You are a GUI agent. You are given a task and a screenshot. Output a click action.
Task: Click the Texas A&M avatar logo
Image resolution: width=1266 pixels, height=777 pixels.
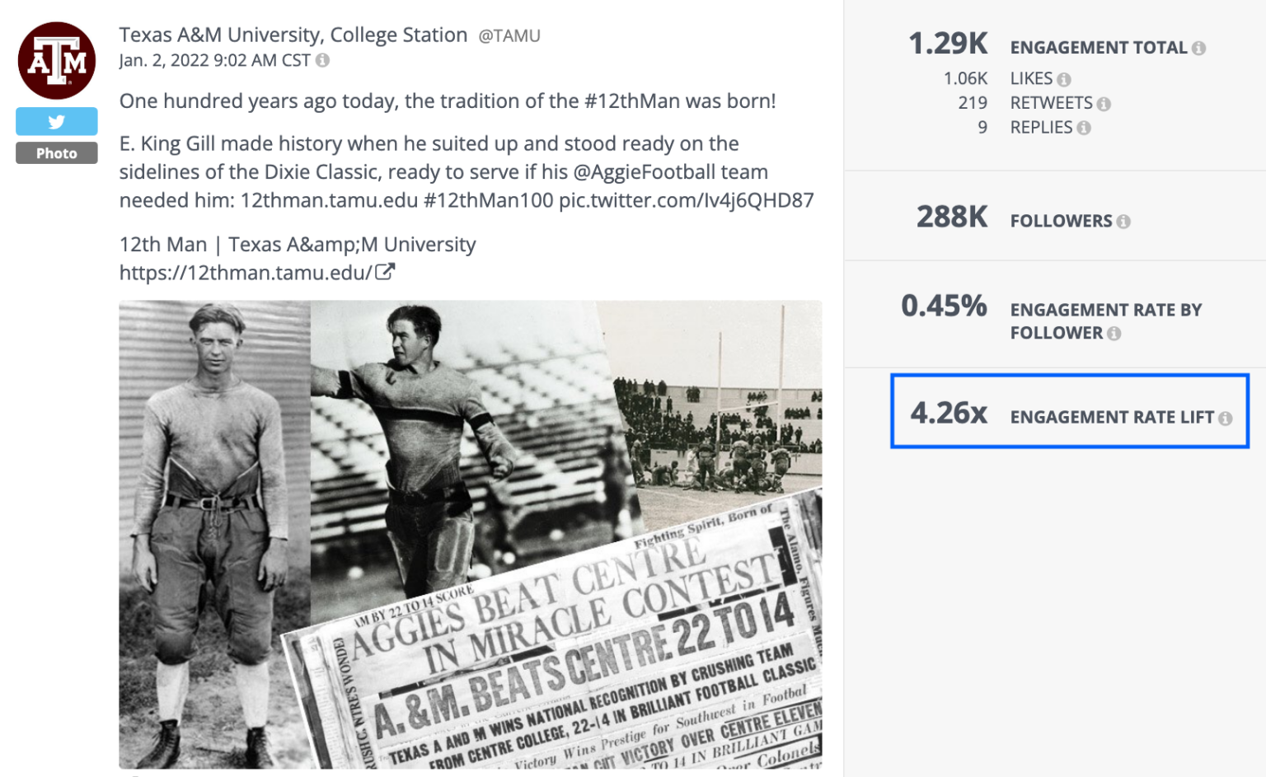tap(56, 59)
